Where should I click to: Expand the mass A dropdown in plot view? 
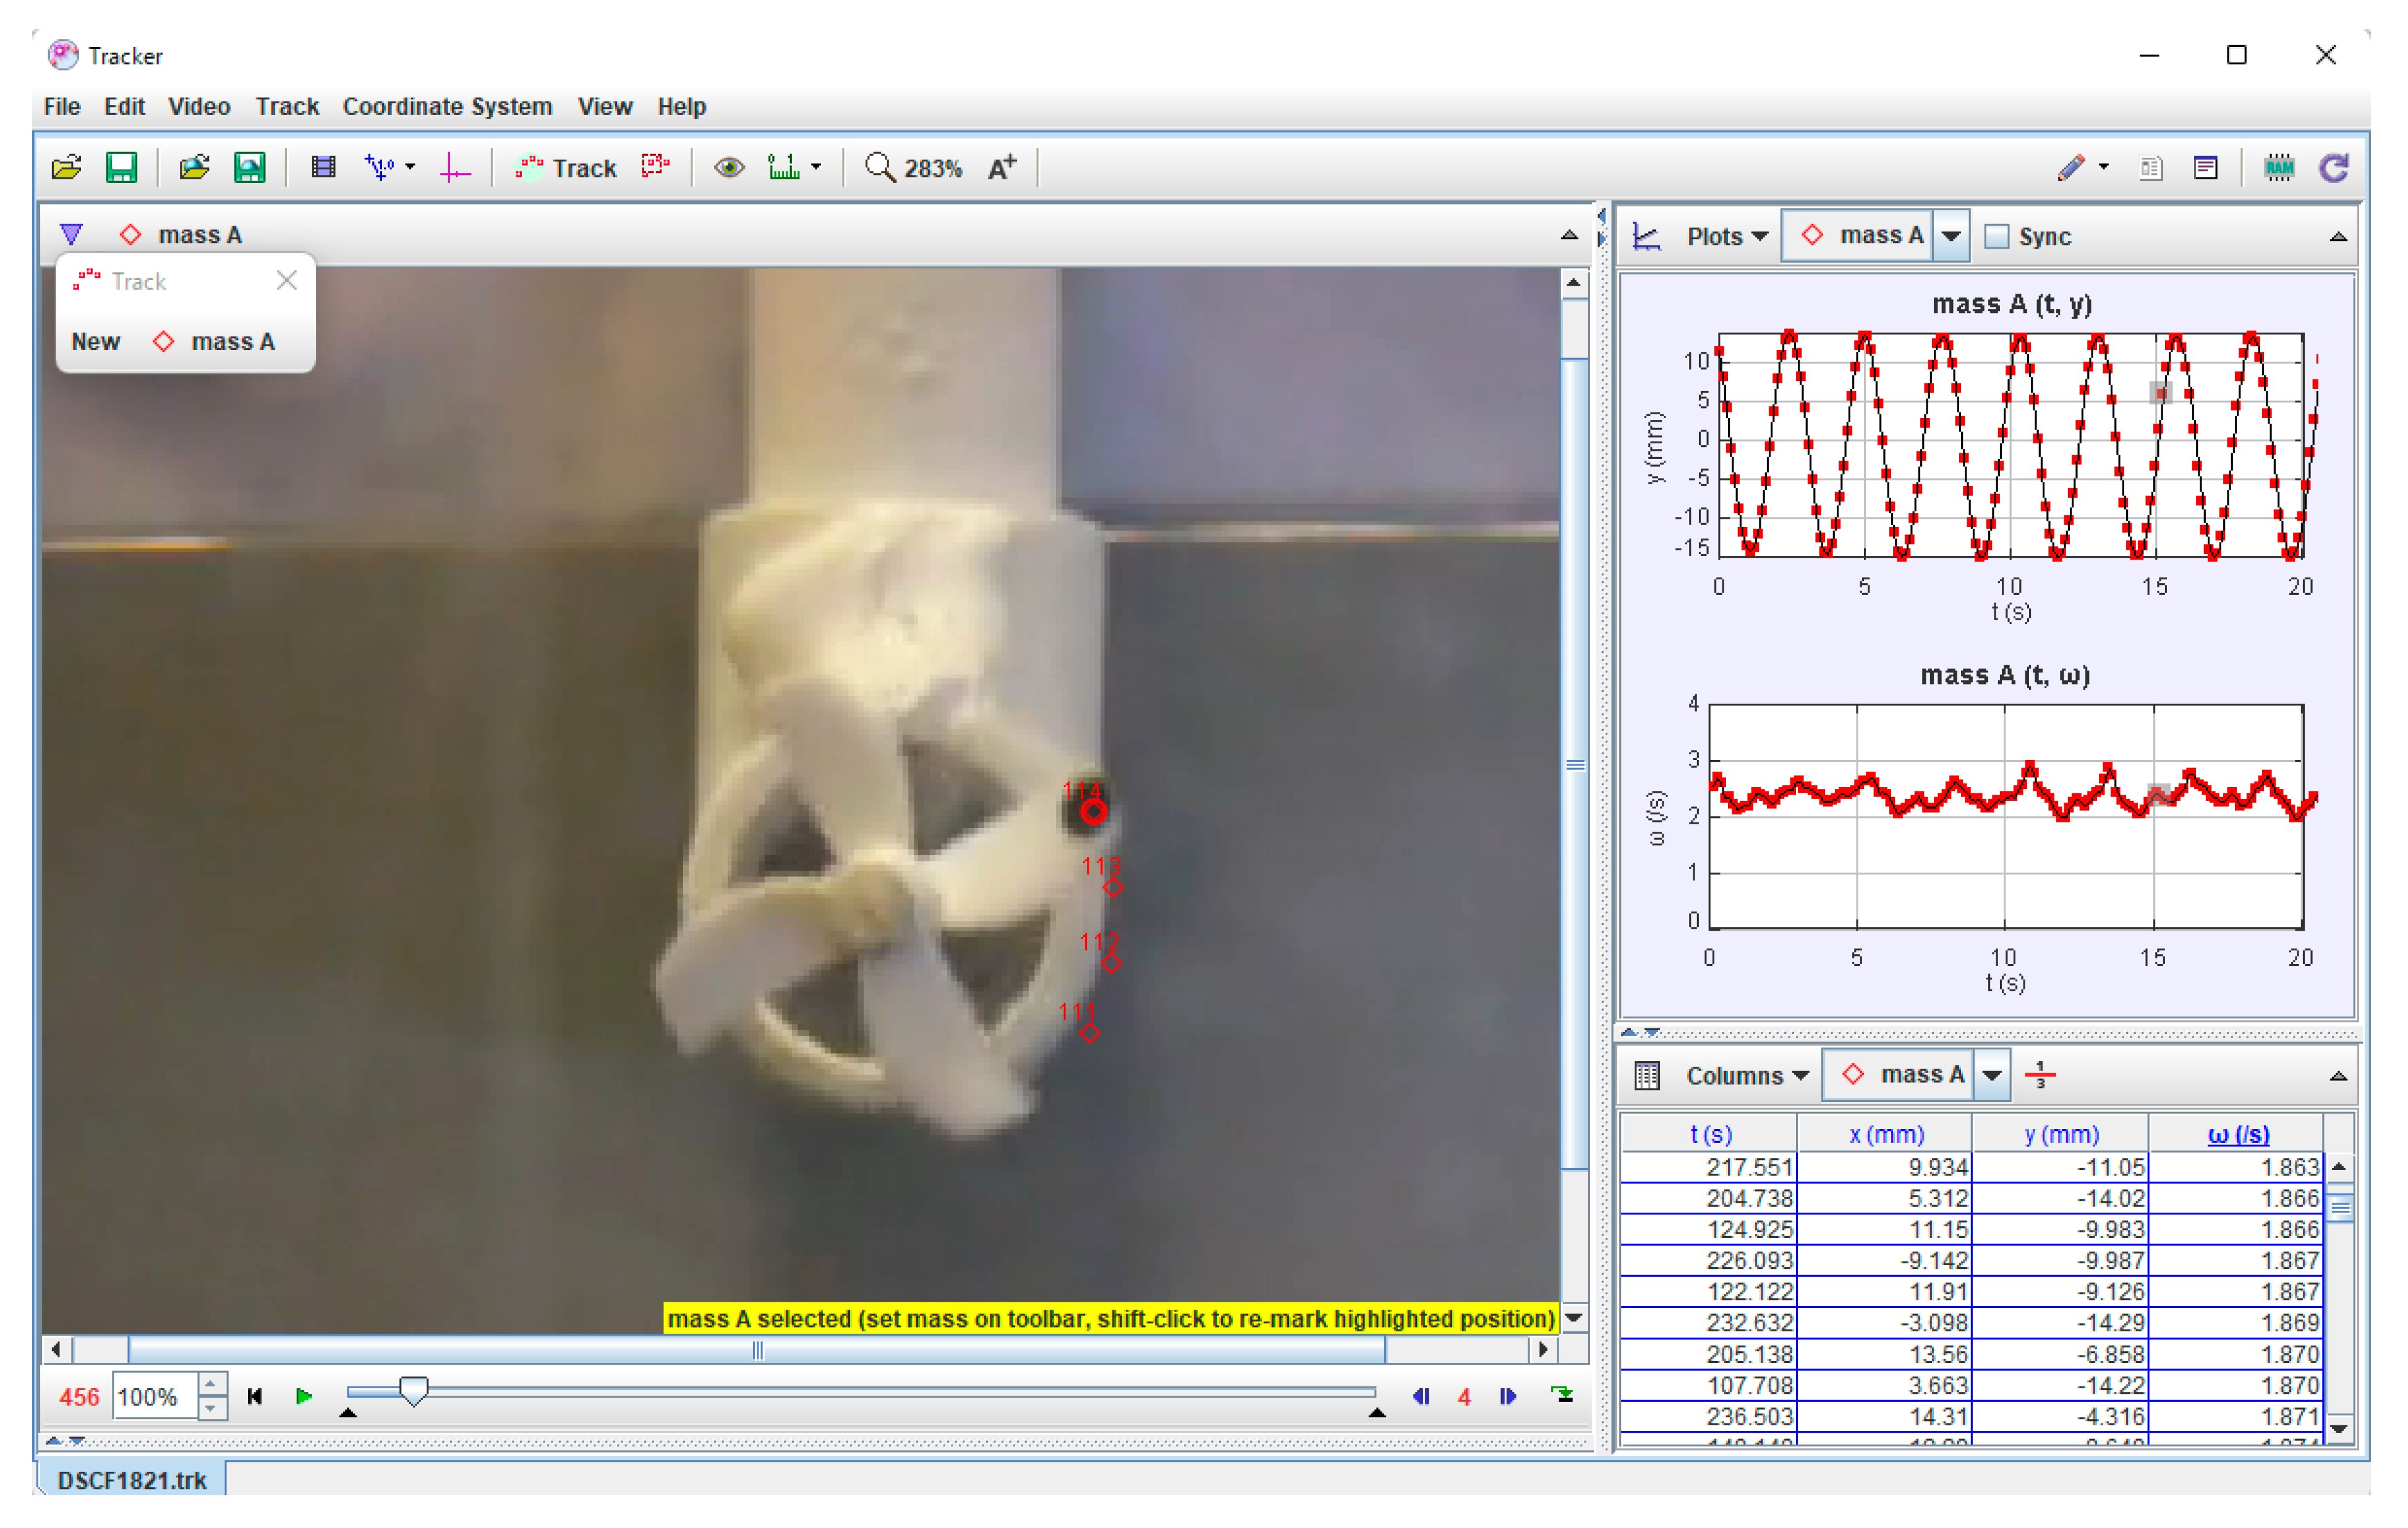click(x=1950, y=236)
